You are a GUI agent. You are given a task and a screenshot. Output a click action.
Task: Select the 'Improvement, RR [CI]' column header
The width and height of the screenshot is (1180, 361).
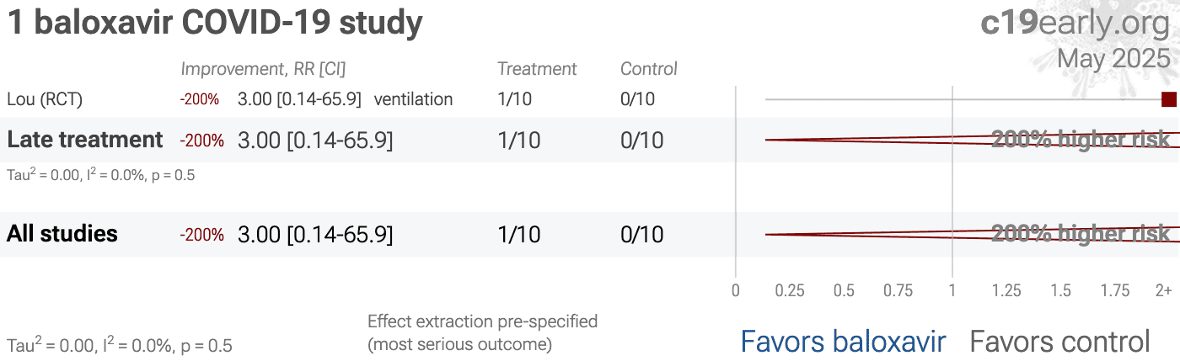263,69
